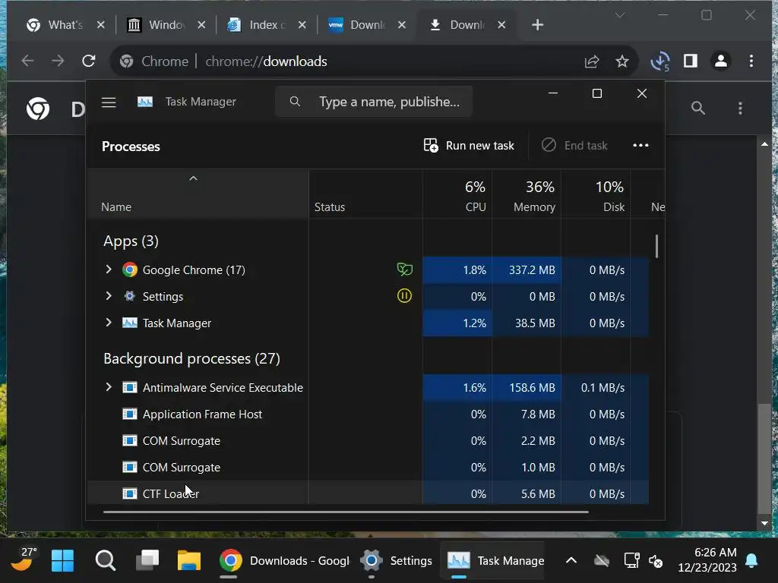
Task: Select the Application Frame Host row
Action: click(x=368, y=414)
